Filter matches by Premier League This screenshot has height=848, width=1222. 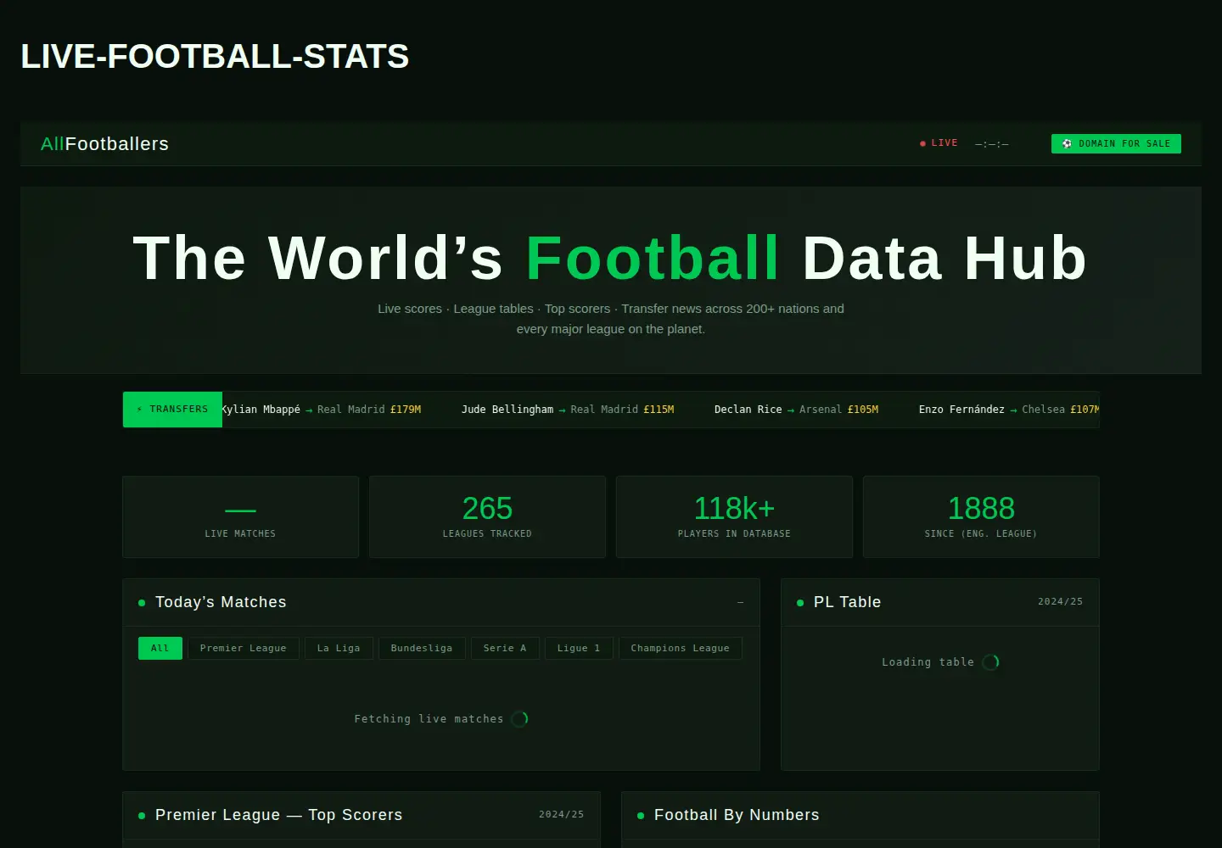click(x=243, y=649)
